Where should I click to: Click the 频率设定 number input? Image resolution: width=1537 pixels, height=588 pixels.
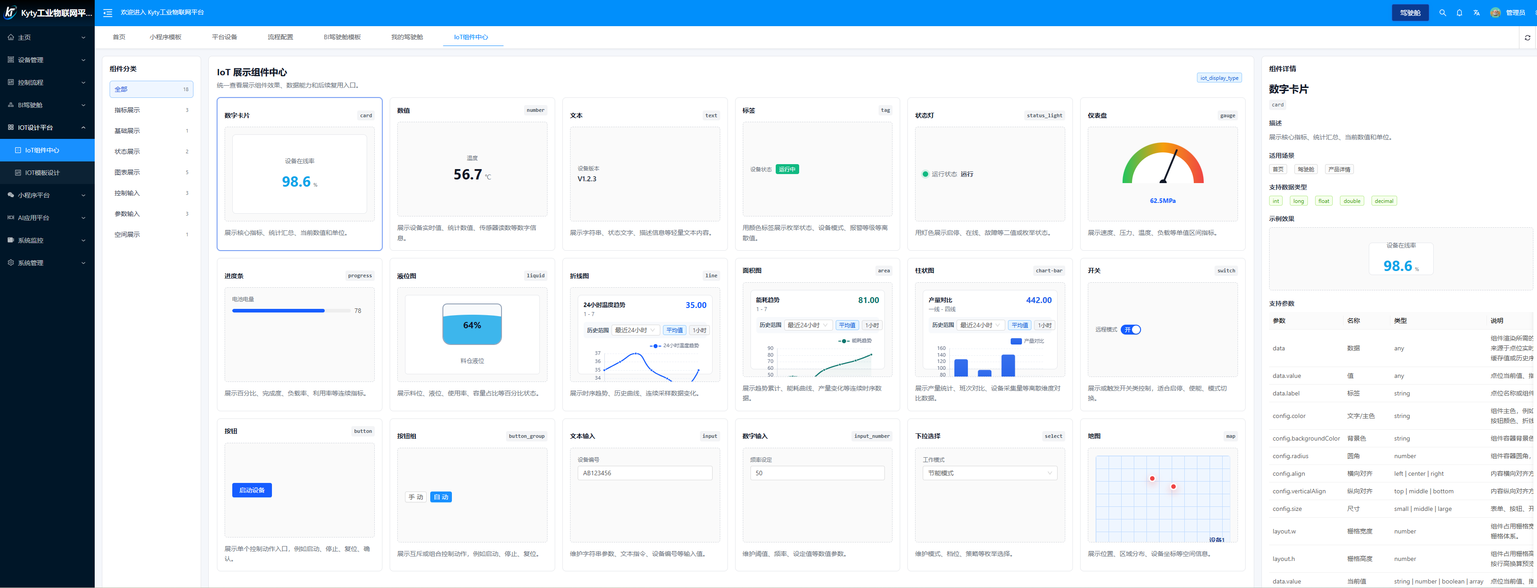point(817,473)
